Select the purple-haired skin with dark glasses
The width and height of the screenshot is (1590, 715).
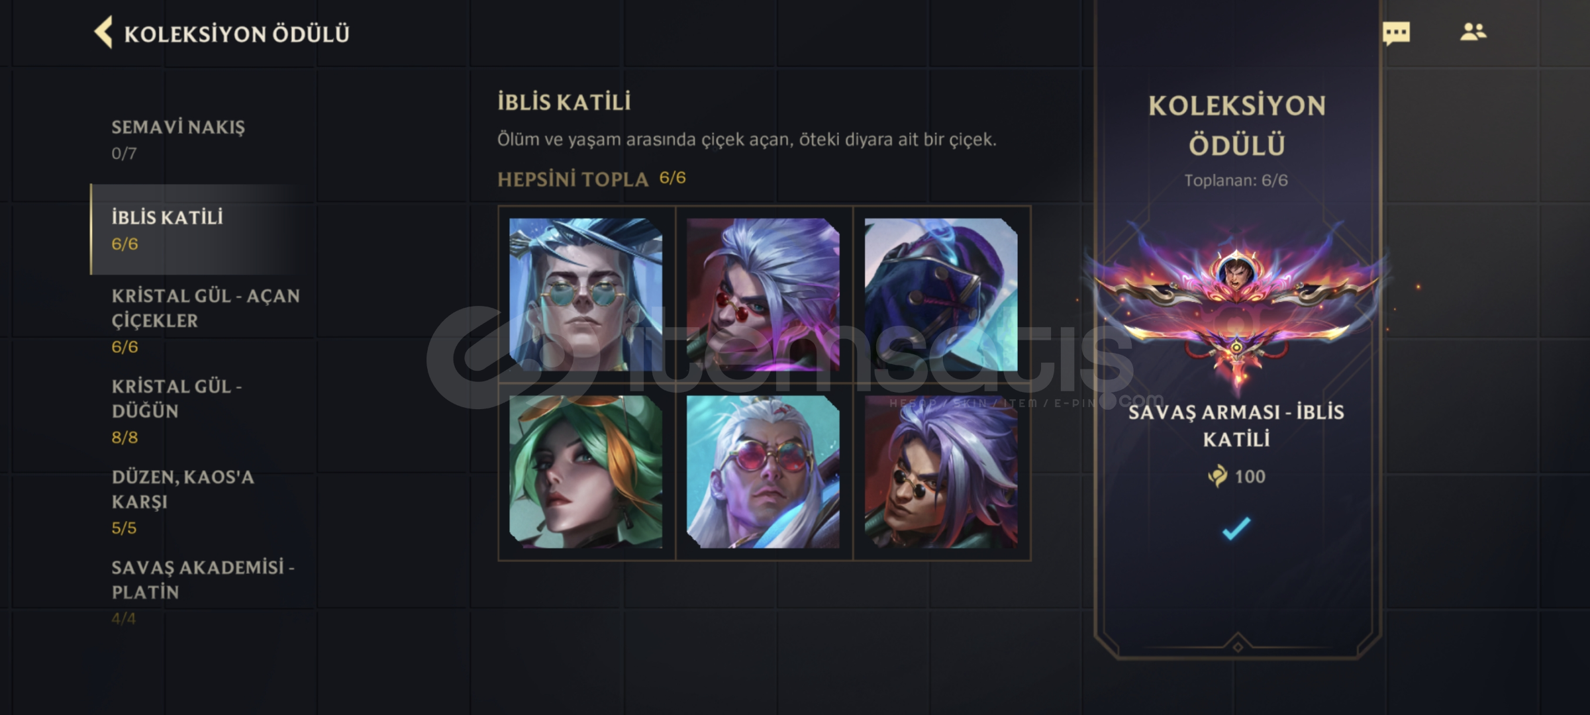point(941,472)
